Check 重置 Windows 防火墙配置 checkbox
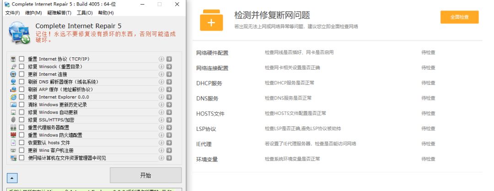This screenshot has width=494, height=191. pos(21,135)
